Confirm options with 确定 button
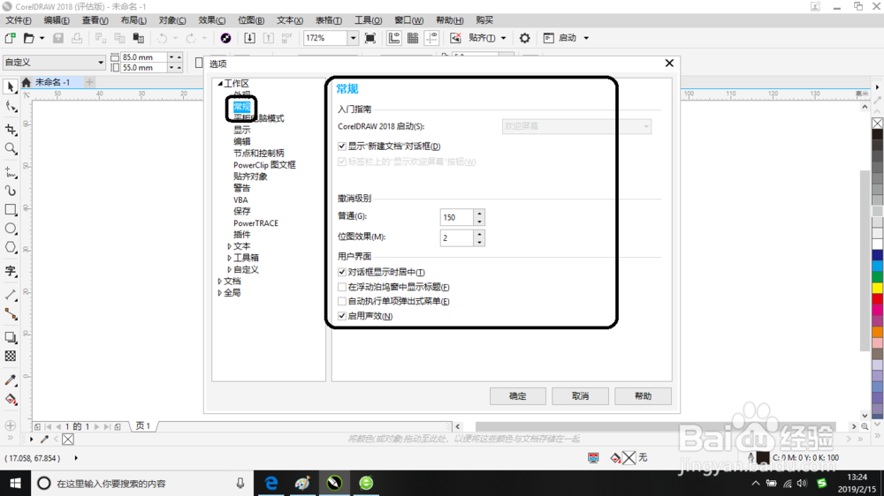Screen dimensions: 884x496 pos(517,396)
